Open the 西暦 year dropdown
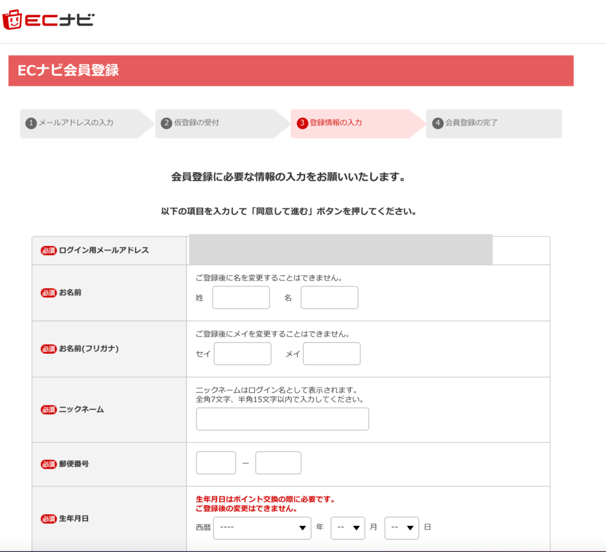The image size is (606, 552). click(262, 528)
